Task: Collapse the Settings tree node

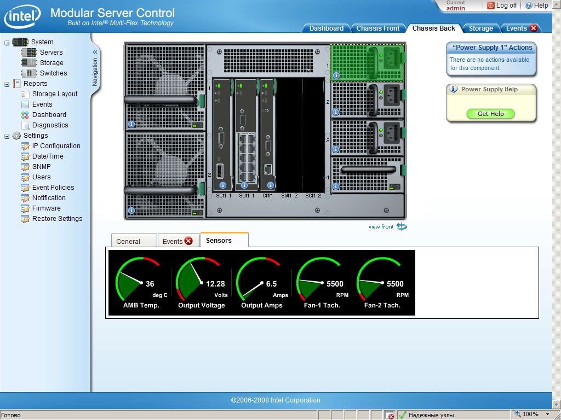Action: tap(7, 136)
